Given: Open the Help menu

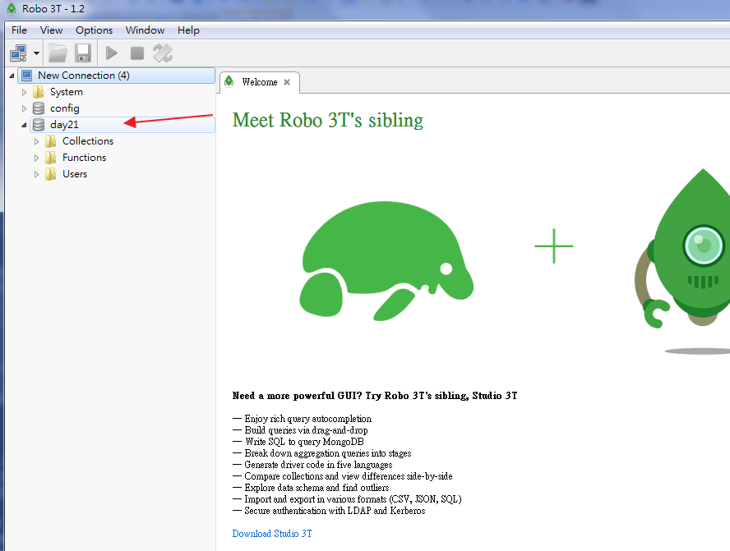Looking at the screenshot, I should pyautogui.click(x=188, y=30).
